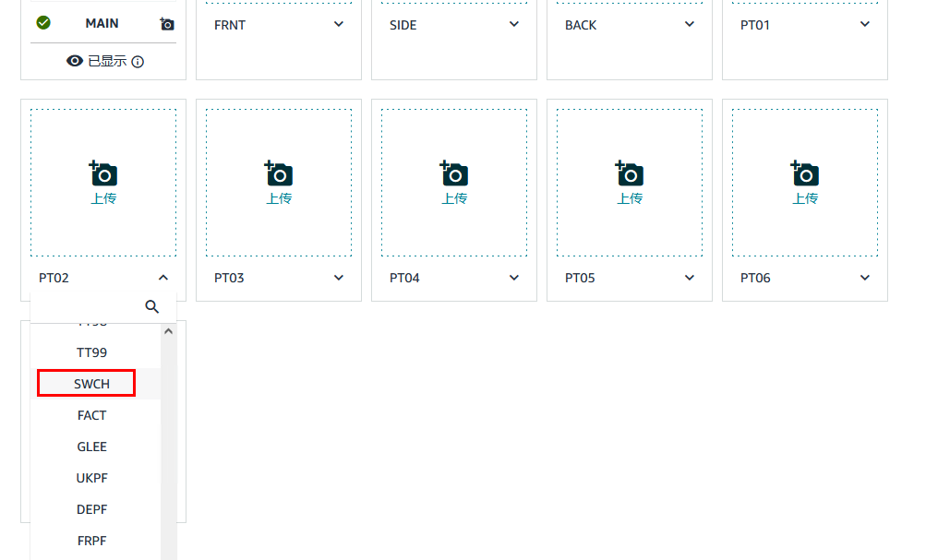Click the info icon next to 已显示
Screen dimensions: 938x560
click(x=138, y=62)
